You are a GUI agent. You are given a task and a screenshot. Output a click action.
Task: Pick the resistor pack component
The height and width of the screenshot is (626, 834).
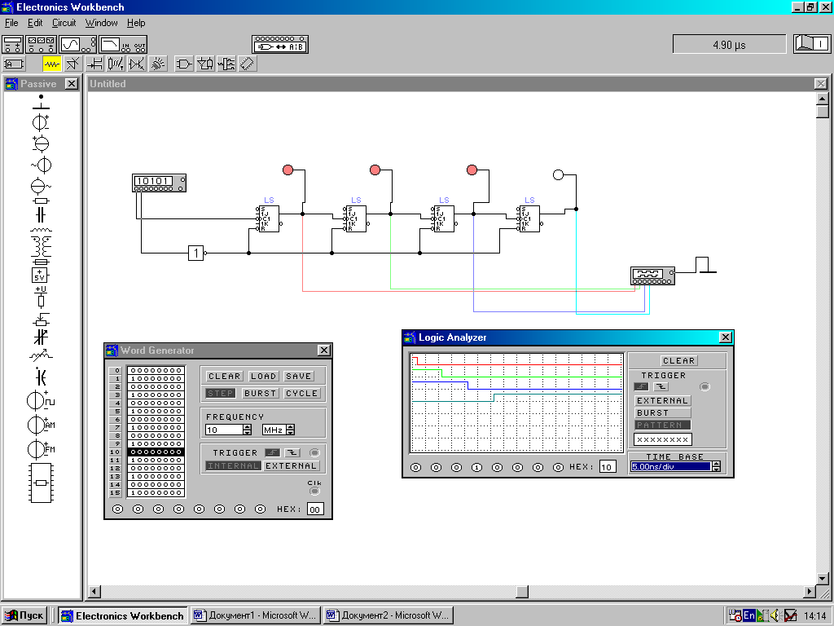click(41, 483)
